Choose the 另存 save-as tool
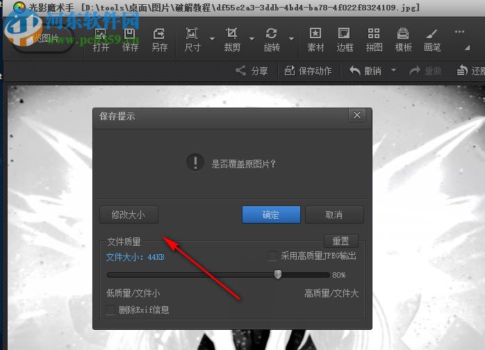This screenshot has width=485, height=350. tap(159, 40)
